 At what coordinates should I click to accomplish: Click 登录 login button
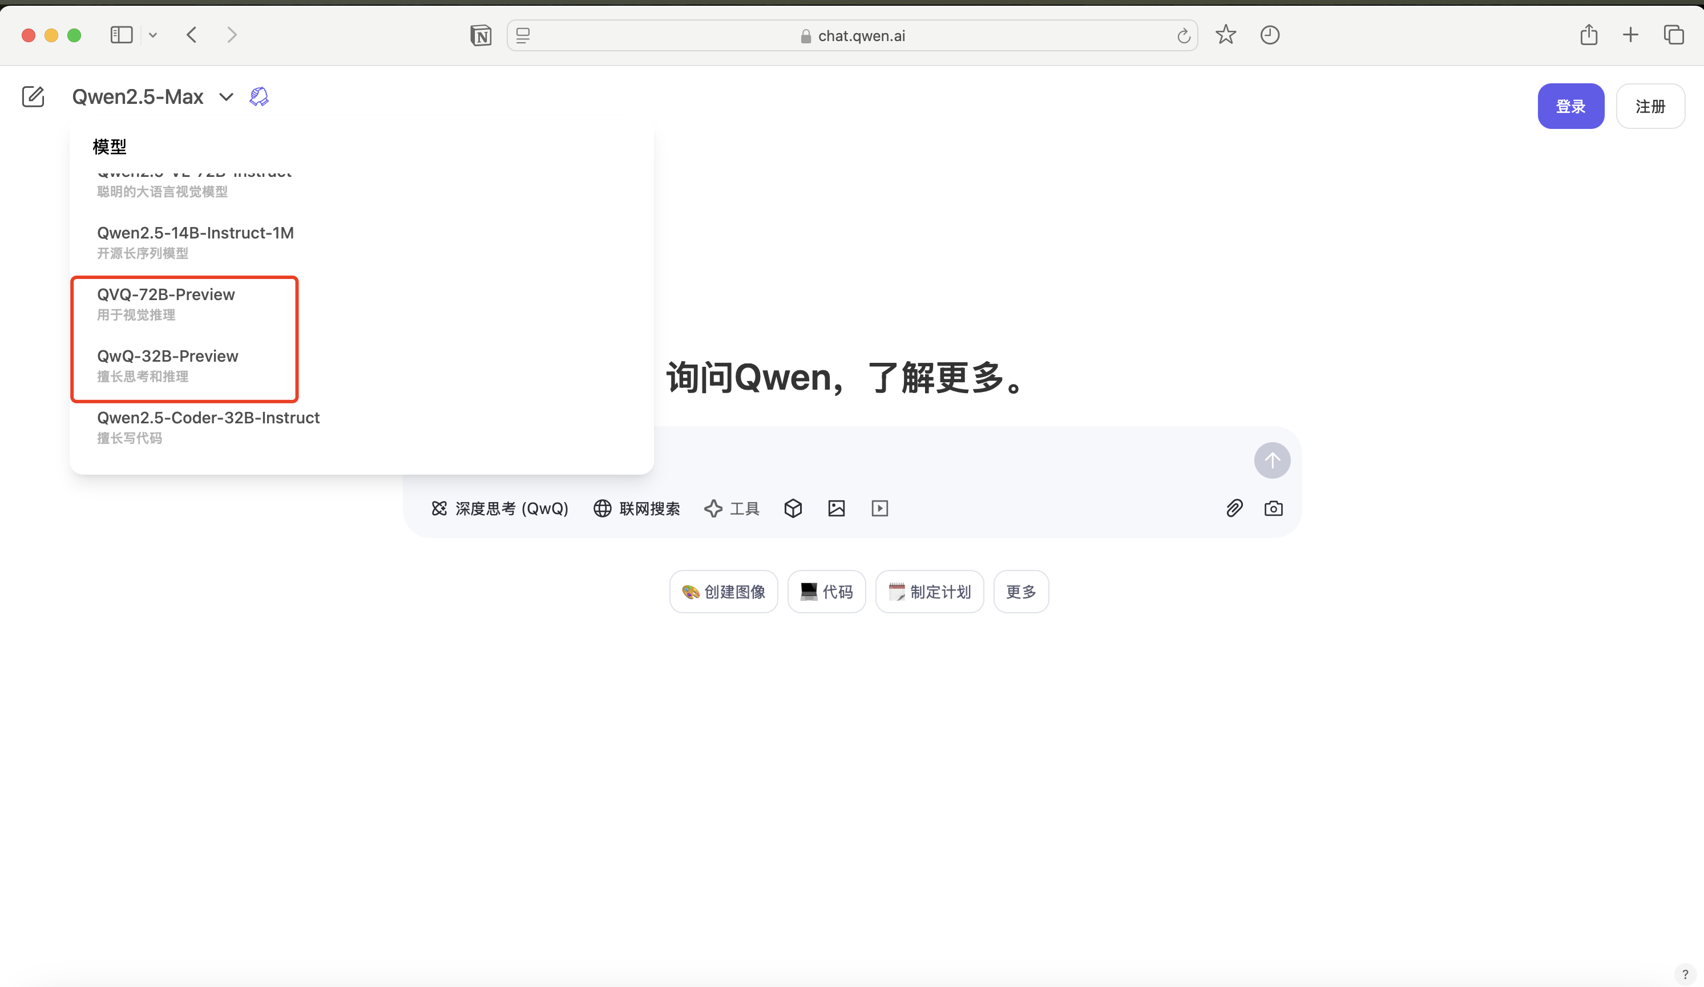coord(1570,106)
